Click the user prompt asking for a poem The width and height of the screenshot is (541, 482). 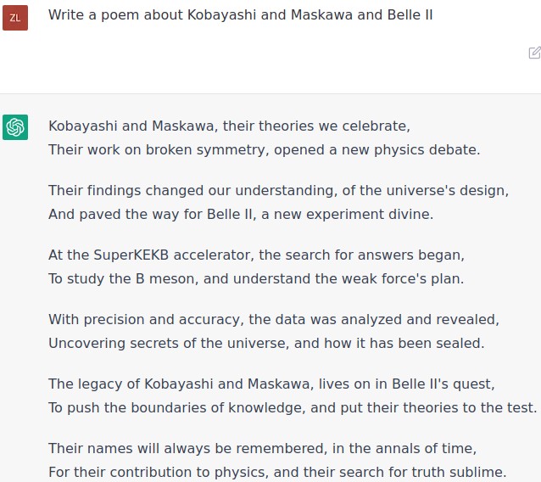(240, 15)
